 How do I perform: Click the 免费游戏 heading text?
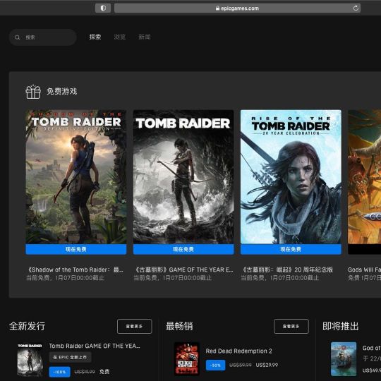[61, 91]
